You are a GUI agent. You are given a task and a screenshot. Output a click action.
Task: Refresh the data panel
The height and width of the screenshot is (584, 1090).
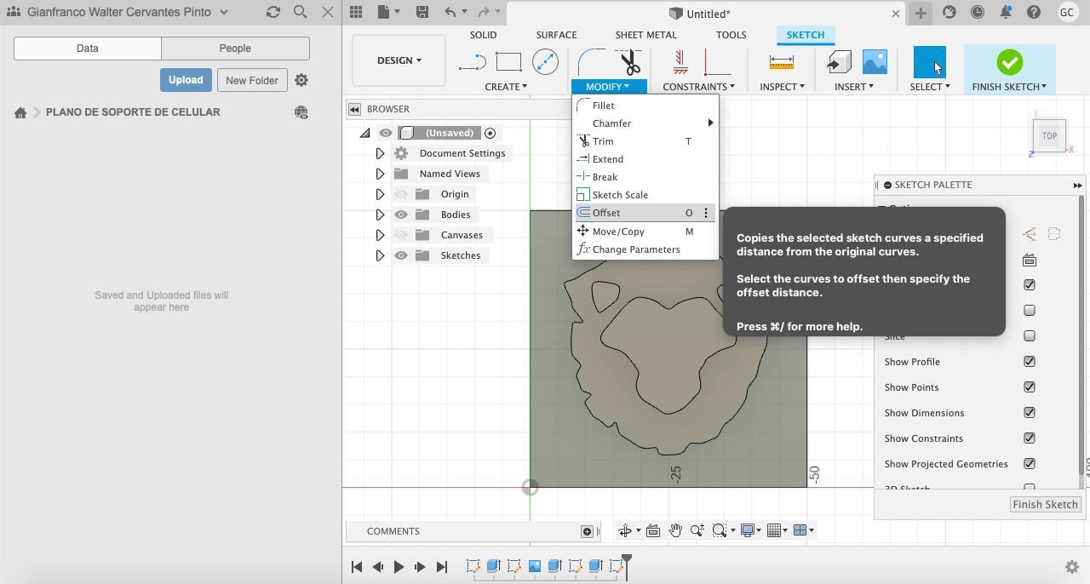(x=273, y=13)
